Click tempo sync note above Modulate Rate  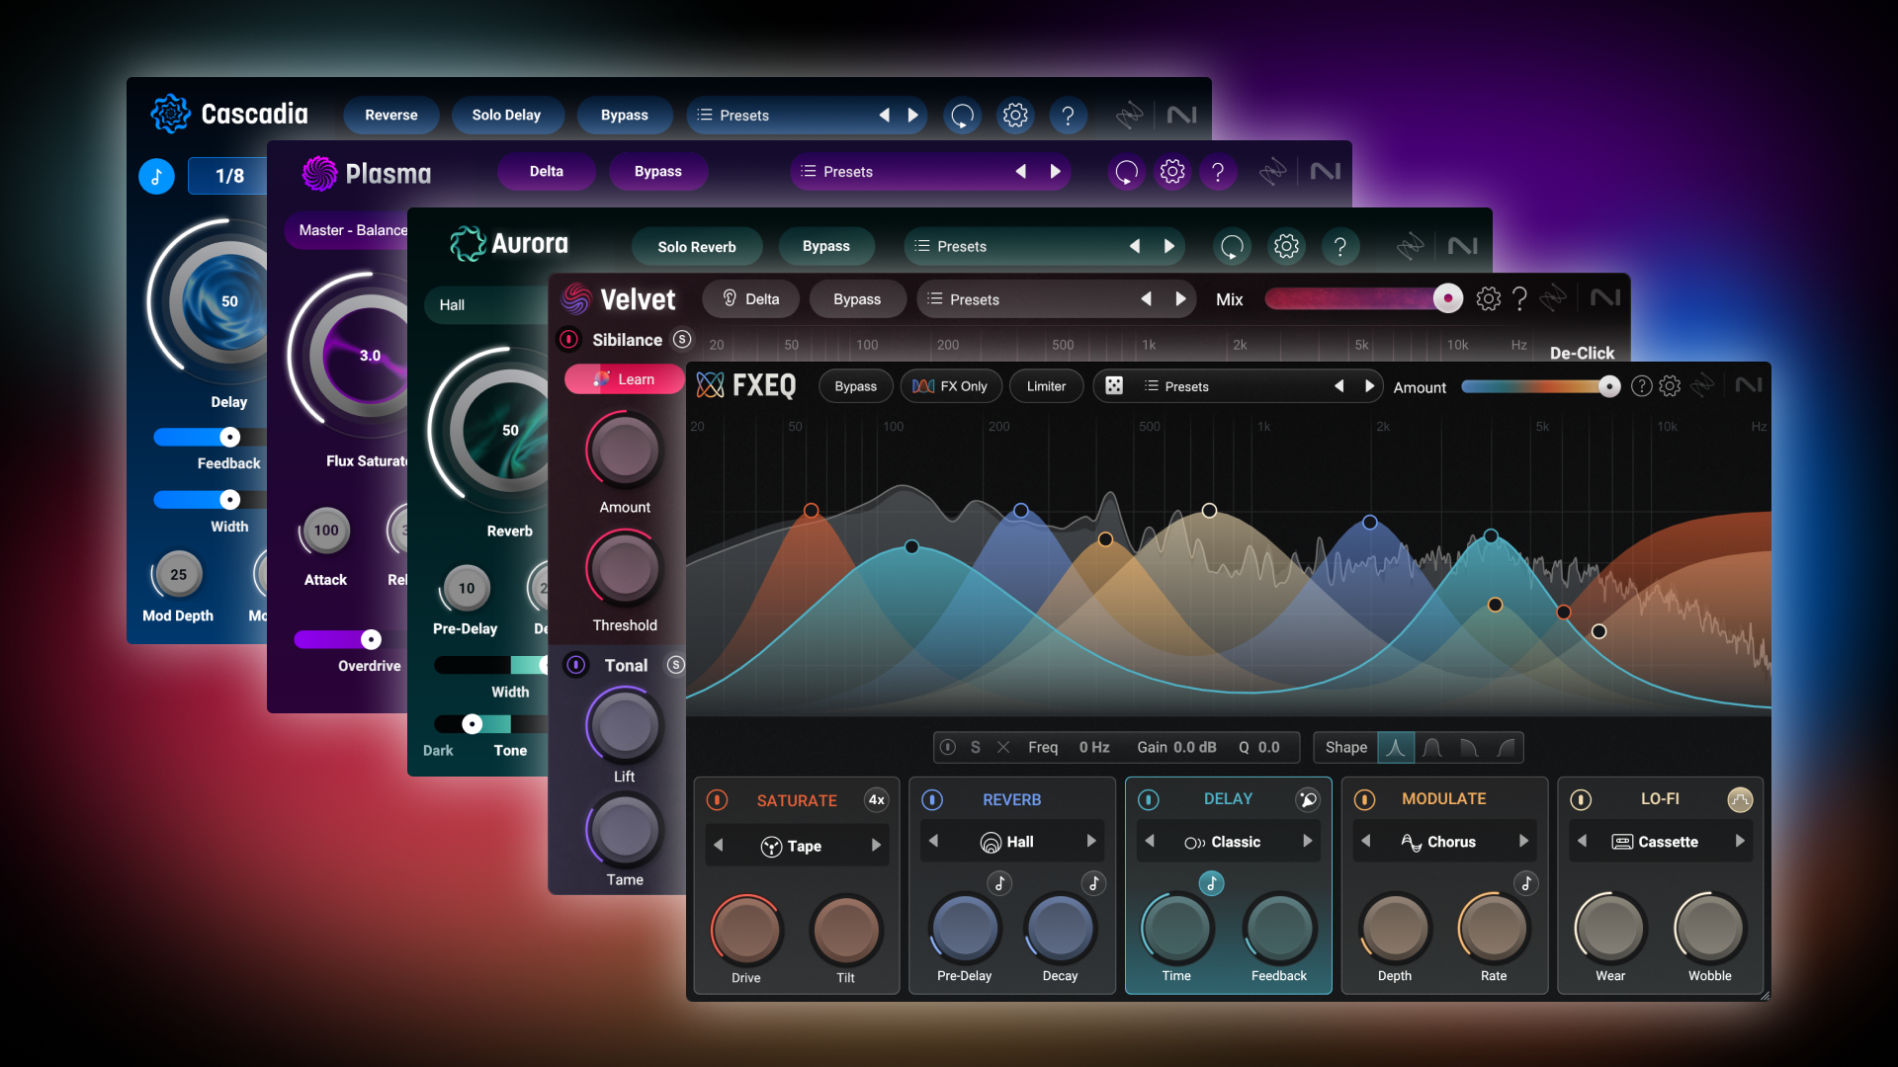(x=1526, y=883)
